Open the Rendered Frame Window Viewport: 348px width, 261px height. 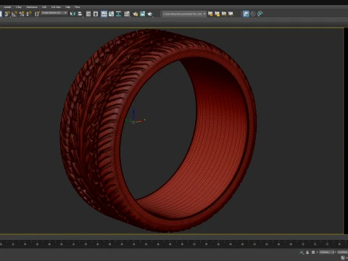click(x=143, y=14)
